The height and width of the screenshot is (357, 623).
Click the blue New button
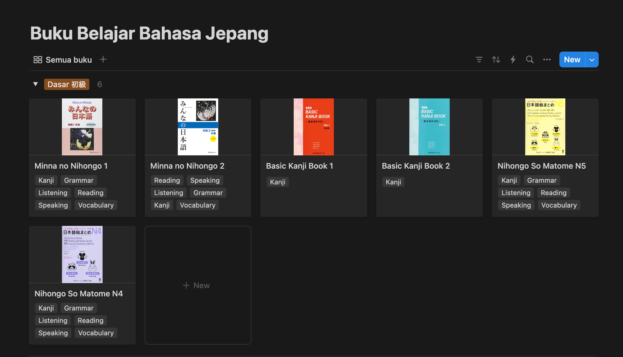point(572,60)
